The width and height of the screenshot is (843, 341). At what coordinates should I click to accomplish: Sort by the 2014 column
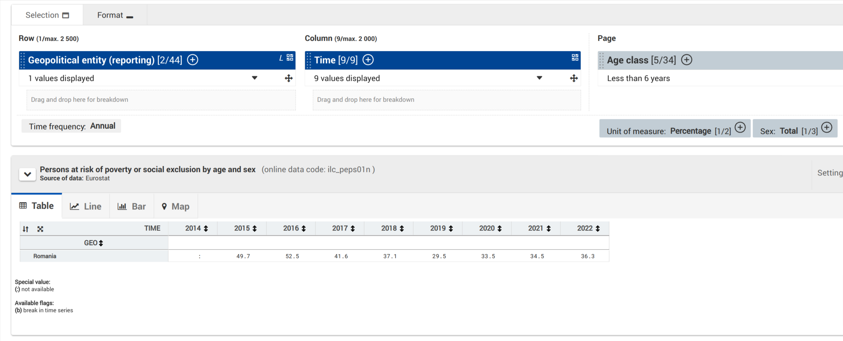tap(206, 228)
